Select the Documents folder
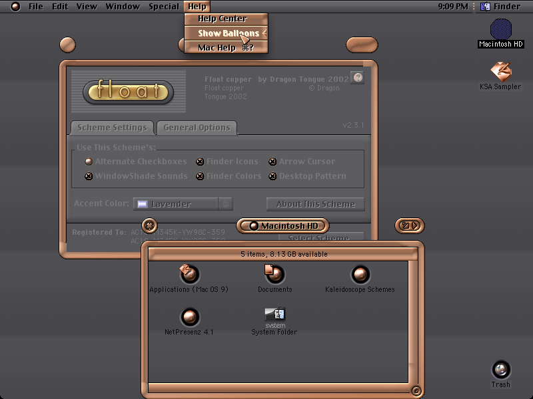 (274, 279)
